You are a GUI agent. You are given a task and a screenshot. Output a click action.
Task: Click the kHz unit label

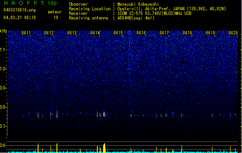3,31
